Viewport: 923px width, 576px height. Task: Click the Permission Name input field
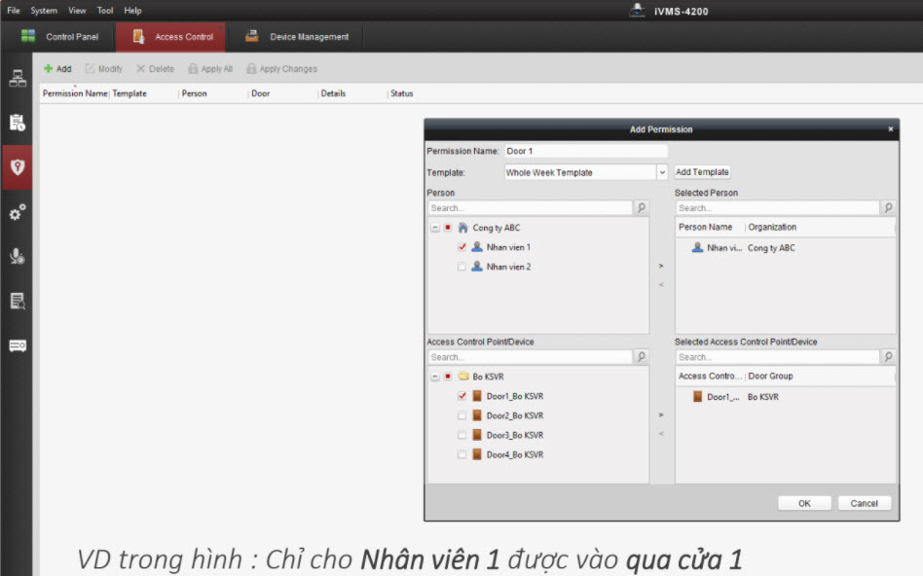pyautogui.click(x=585, y=152)
